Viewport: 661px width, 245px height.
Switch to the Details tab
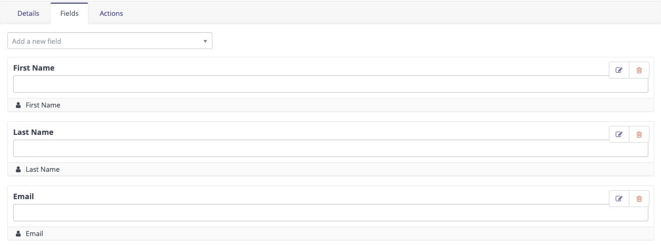(28, 14)
